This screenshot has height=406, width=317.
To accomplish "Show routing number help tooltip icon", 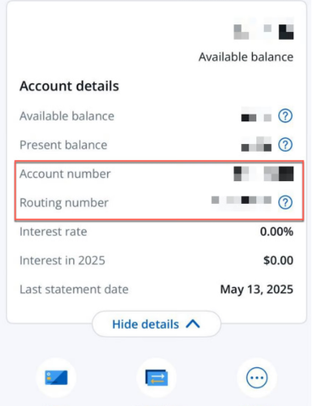I will point(285,202).
